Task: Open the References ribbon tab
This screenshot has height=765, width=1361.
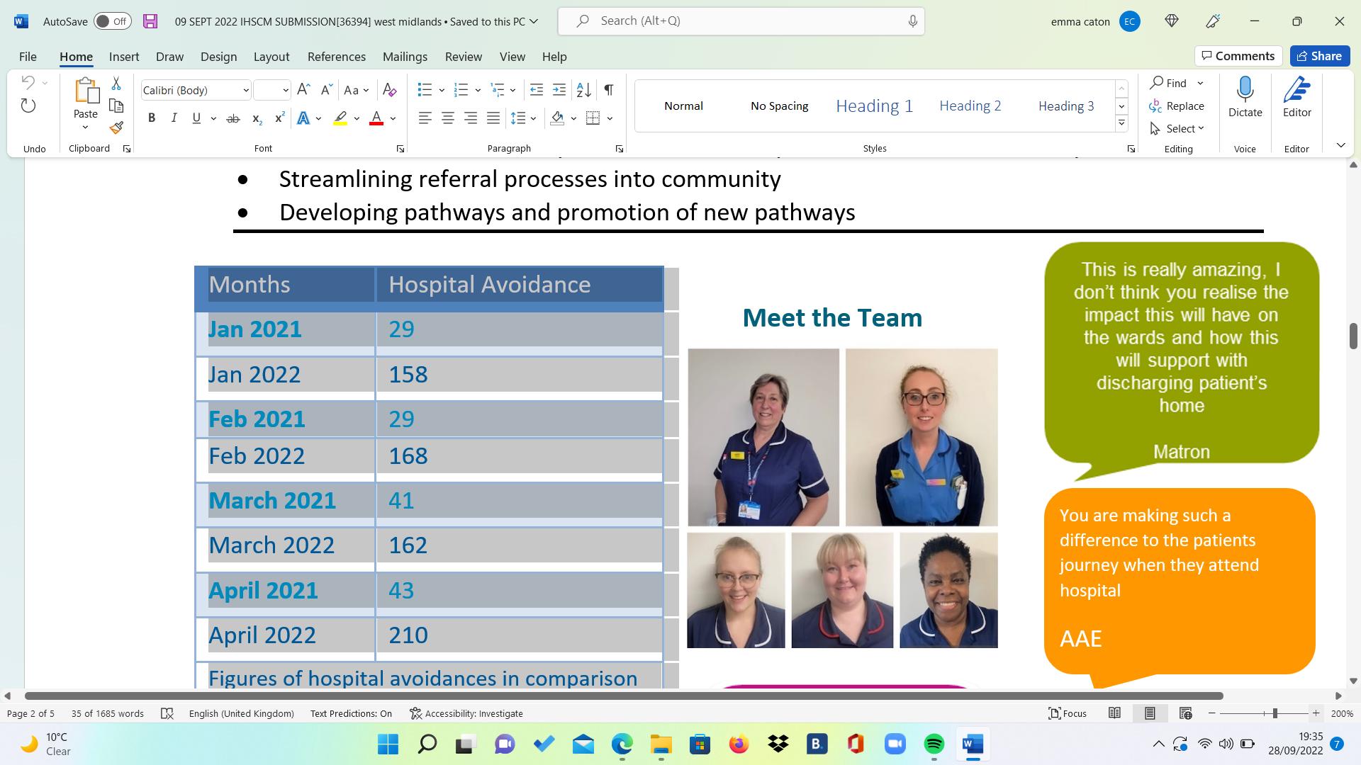Action: point(336,57)
